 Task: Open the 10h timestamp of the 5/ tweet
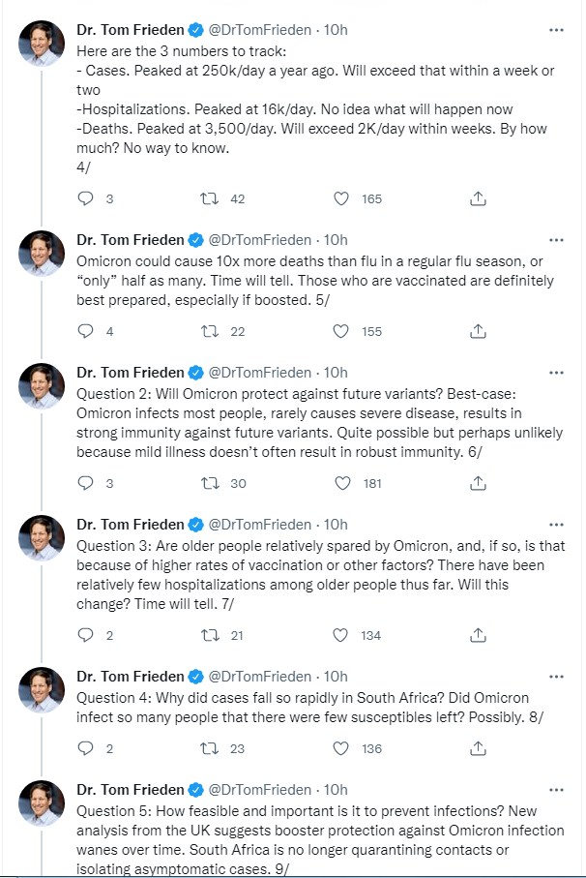(x=335, y=239)
